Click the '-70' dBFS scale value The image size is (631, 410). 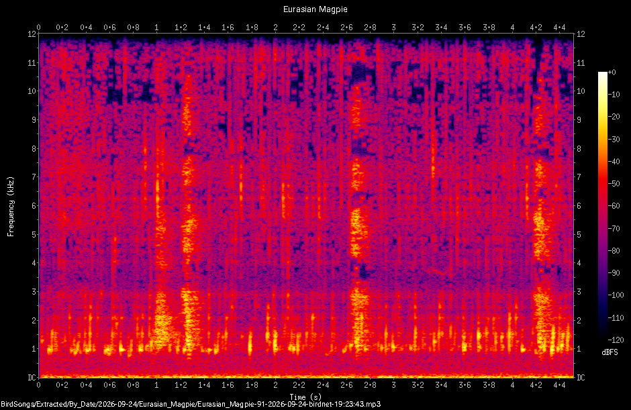click(614, 229)
